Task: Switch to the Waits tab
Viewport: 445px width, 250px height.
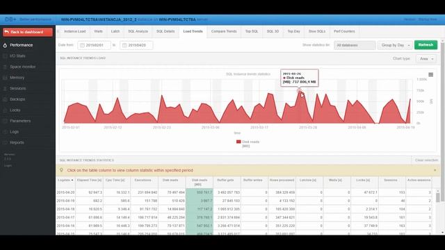Action: tap(98, 31)
